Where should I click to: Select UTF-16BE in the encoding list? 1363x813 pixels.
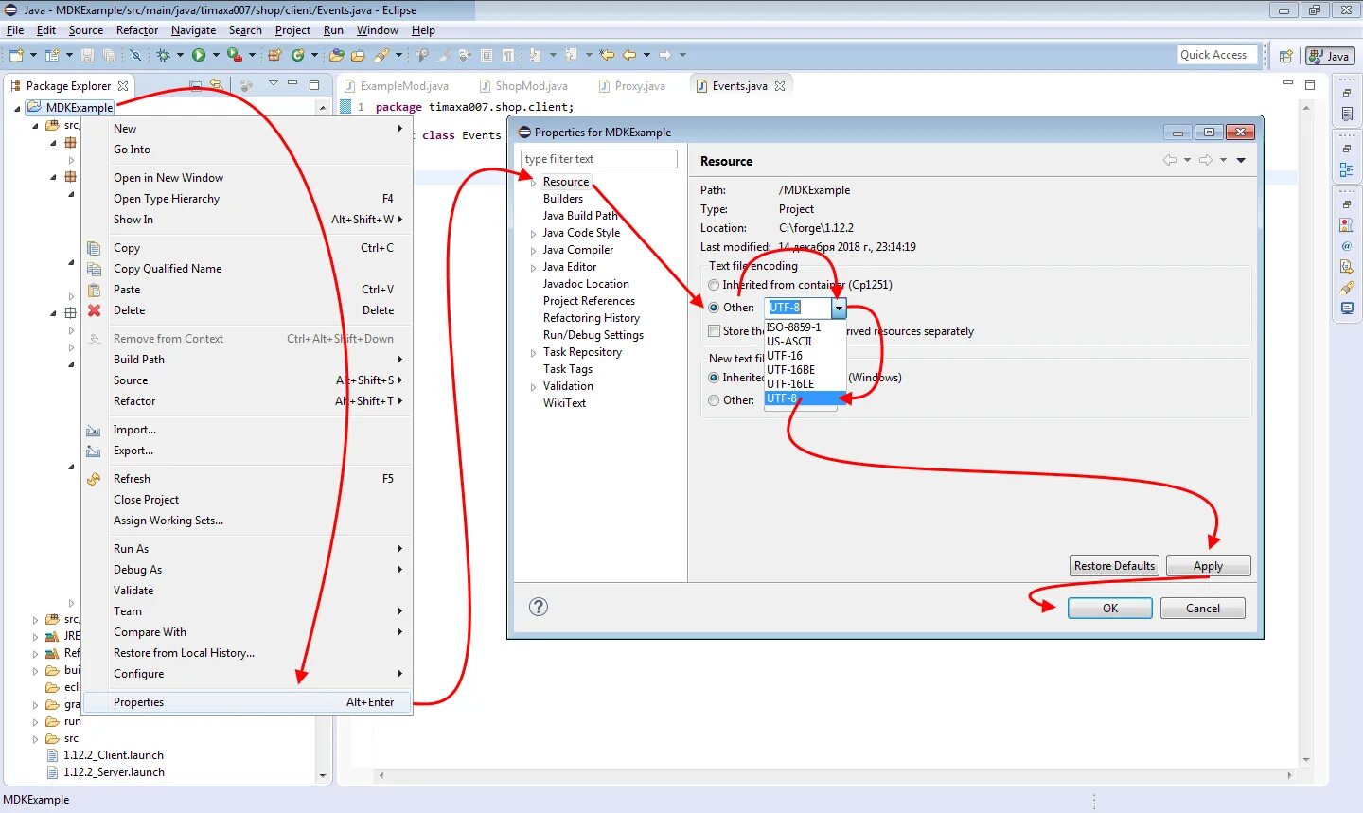point(805,370)
